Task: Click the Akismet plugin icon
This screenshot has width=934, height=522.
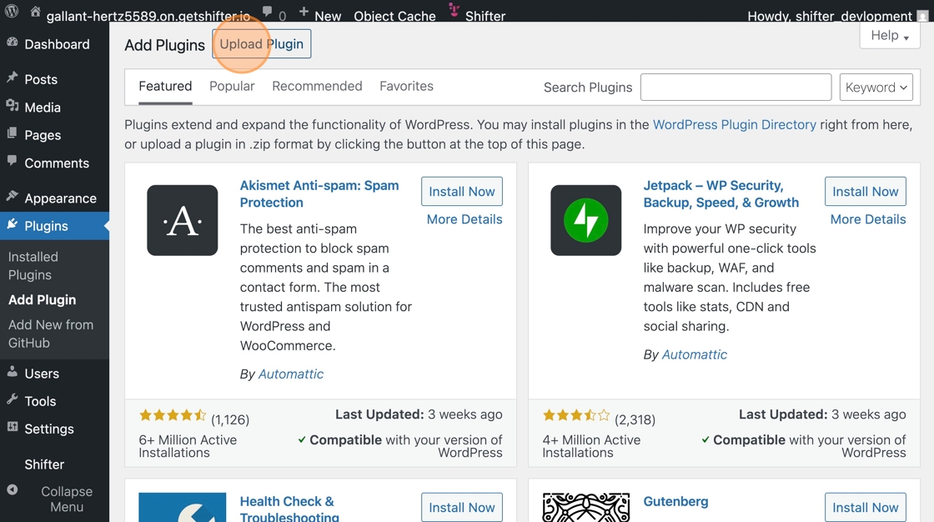Action: 183,220
